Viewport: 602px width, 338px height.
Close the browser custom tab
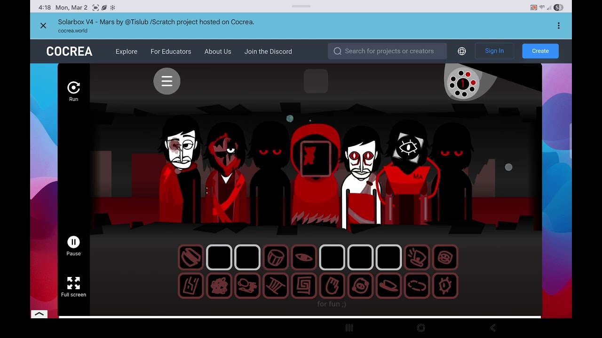[43, 26]
